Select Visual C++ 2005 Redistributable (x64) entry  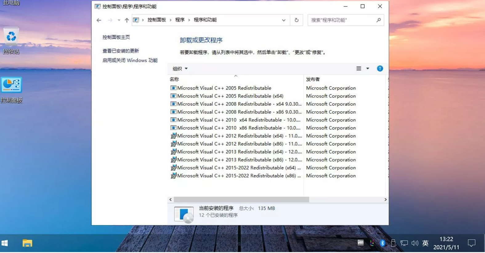tap(227, 96)
